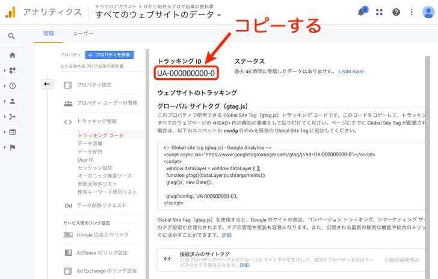Viewport: 438px width, 279px height.
Task: Click the AdSense のリンク設定 icon
Action: pos(68,253)
